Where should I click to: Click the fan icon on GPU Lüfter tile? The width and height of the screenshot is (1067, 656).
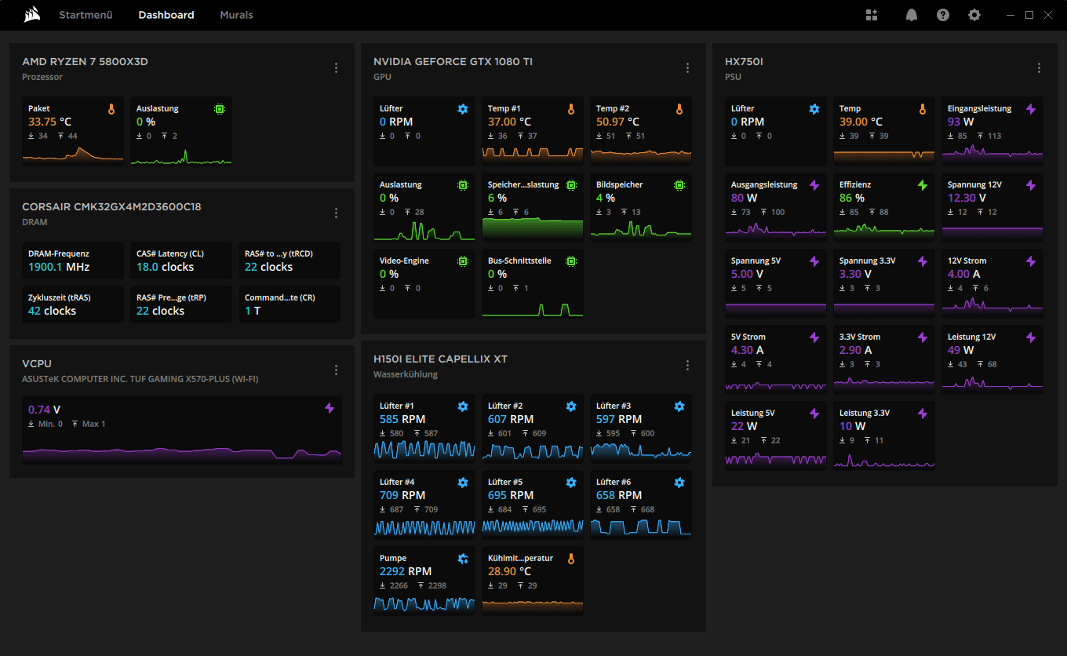463,109
